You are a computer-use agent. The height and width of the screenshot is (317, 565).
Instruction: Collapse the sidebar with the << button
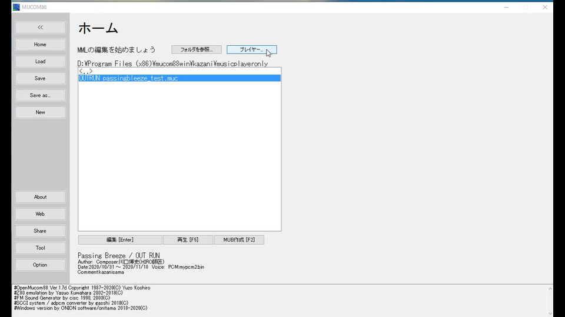[41, 28]
